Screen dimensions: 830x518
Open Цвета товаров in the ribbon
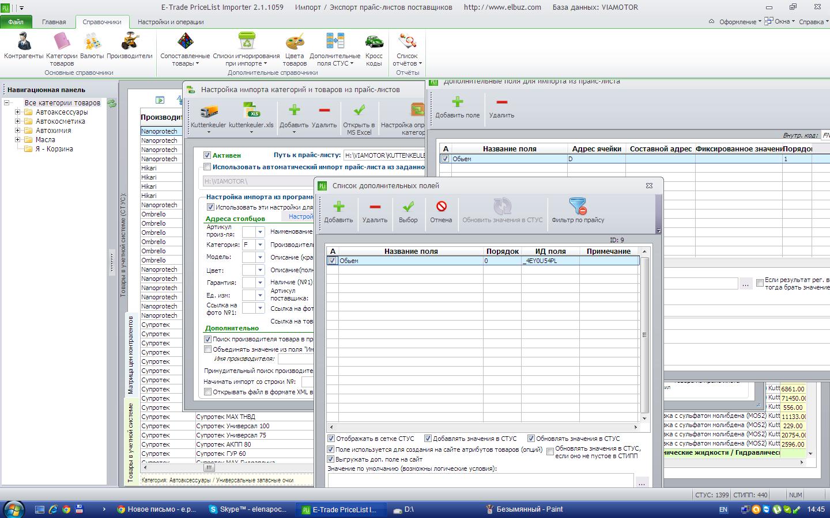coord(295,48)
